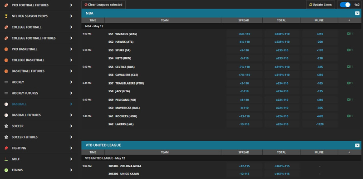Toggle the 1x2 switch
This screenshot has height=179, width=363.
[x=345, y=5]
